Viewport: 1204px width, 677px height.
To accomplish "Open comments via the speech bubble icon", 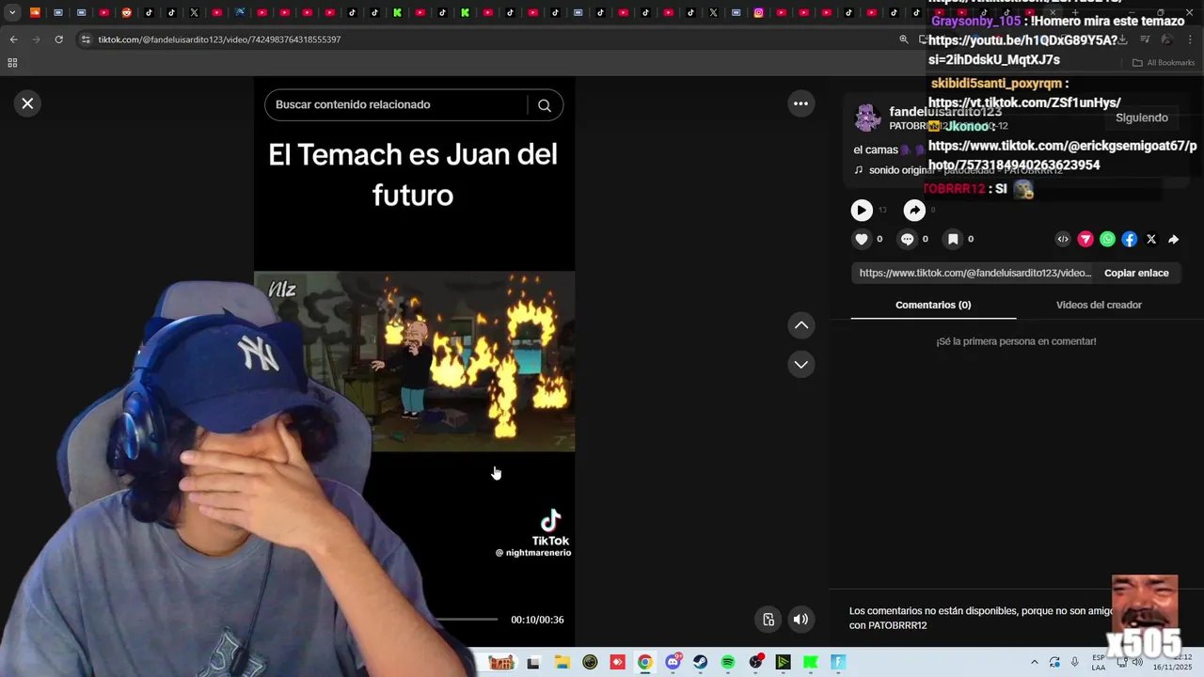I will coord(907,239).
